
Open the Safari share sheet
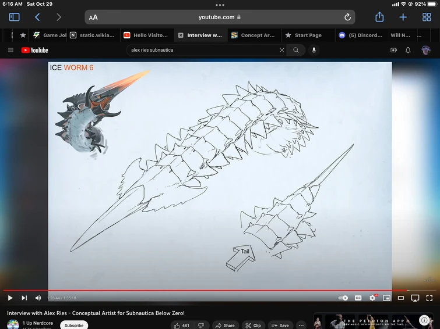pos(379,17)
